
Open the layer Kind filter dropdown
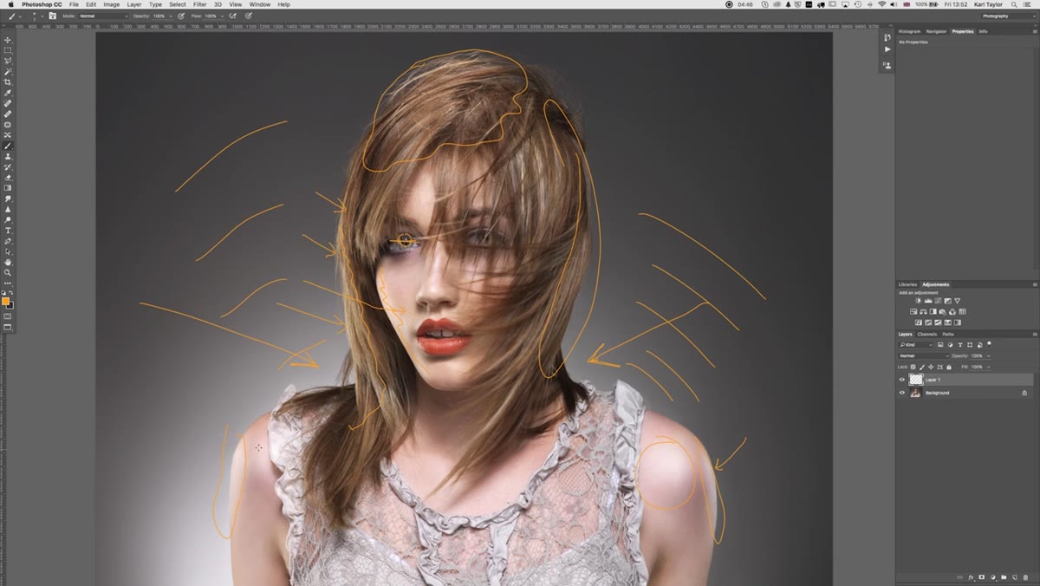coord(916,345)
